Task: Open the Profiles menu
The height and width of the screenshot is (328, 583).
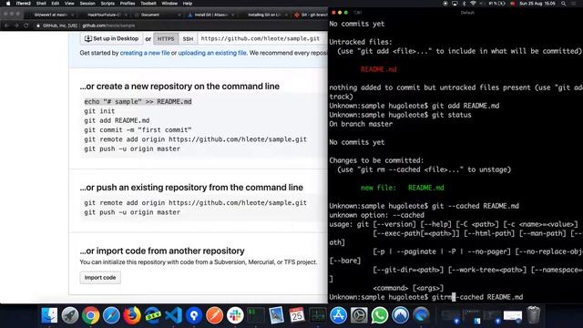Action: [x=128, y=4]
